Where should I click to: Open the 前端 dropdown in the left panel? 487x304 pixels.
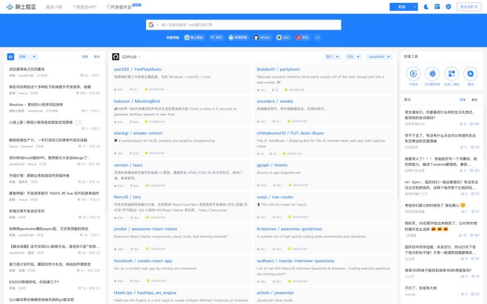coord(27,57)
